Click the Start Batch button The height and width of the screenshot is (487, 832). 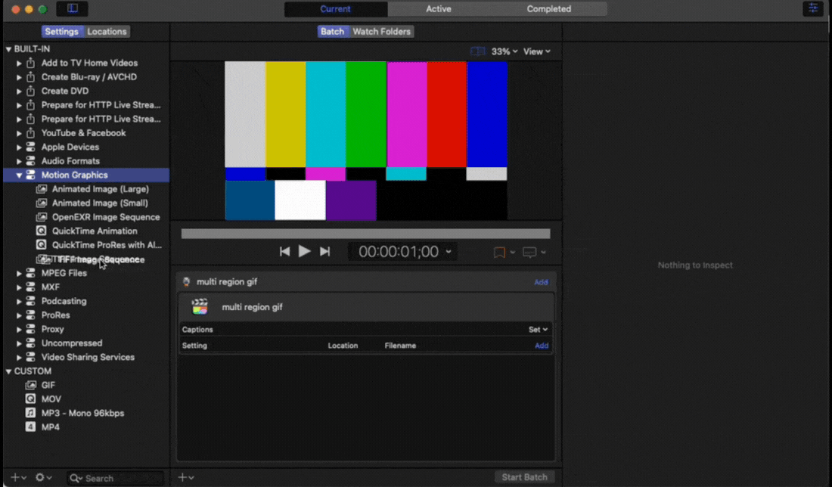[524, 476]
